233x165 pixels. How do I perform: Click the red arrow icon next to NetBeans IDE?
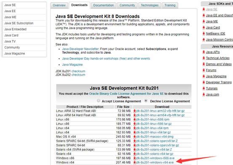coord(204,34)
